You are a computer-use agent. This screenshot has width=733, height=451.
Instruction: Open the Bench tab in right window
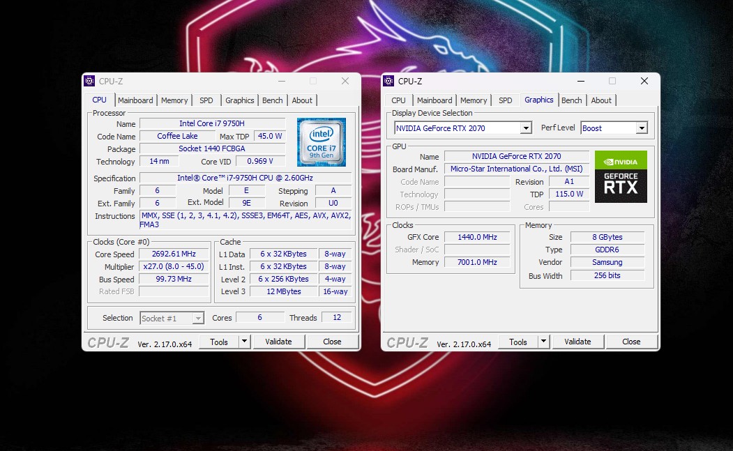(571, 100)
